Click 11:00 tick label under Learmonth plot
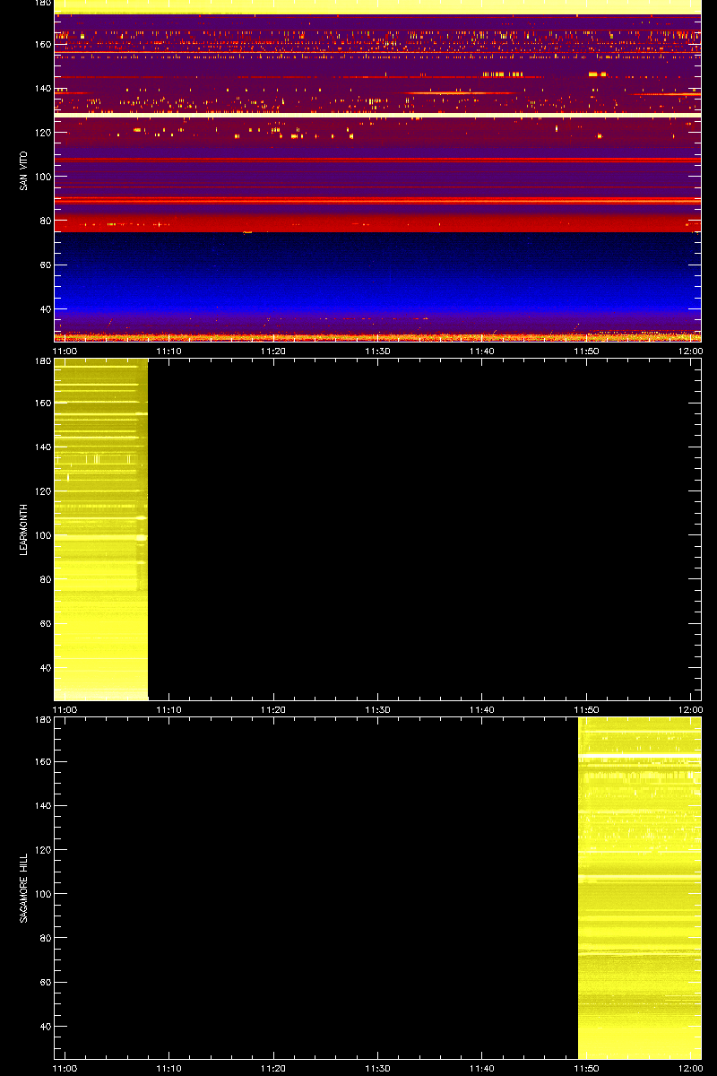Image resolution: width=717 pixels, height=1076 pixels. 65,710
